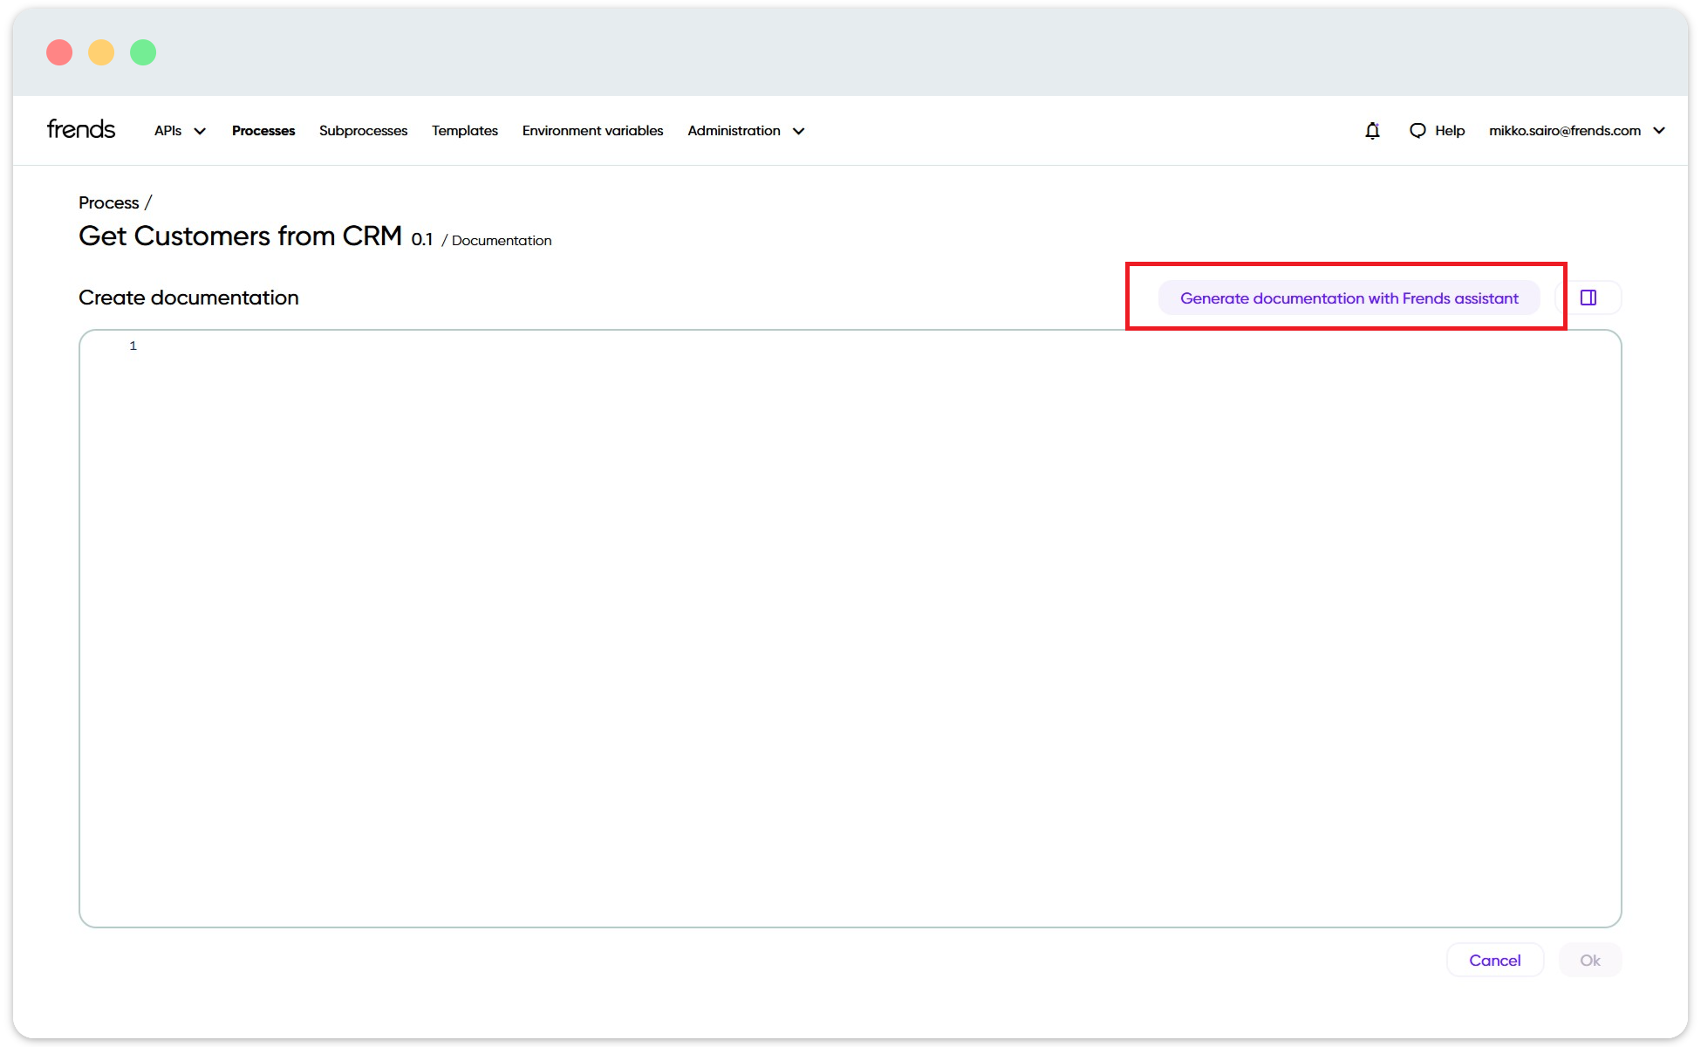Cancel the documentation creation
The image size is (1701, 1047).
(1494, 960)
